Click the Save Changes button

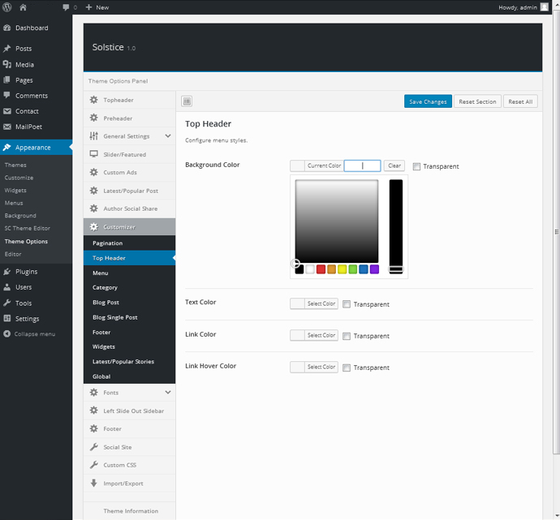(x=428, y=101)
